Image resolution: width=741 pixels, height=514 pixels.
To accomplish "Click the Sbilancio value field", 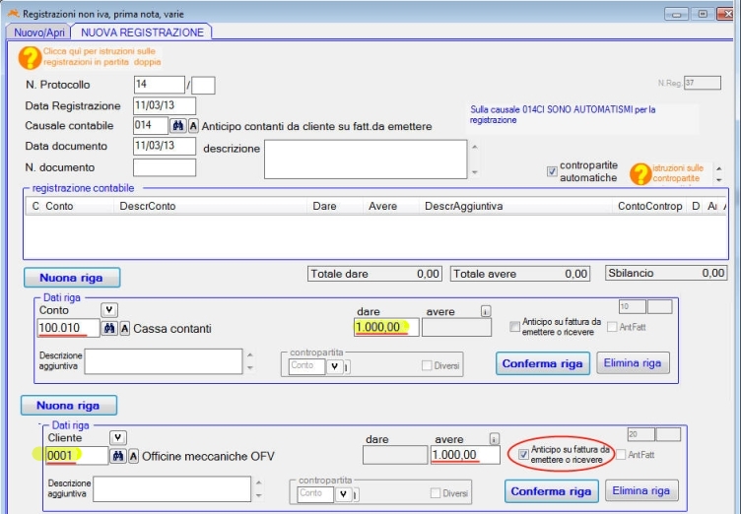I will [x=666, y=273].
